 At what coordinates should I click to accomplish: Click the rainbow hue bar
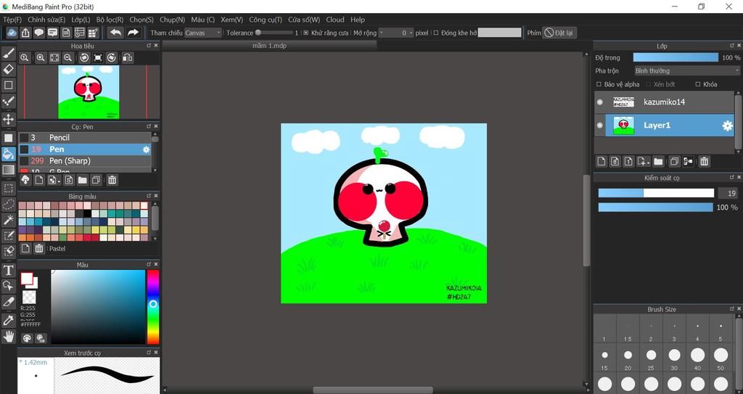[153, 306]
